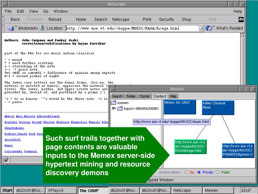Click the page location icon next to Location label
258x194 pixels.
(42, 28)
